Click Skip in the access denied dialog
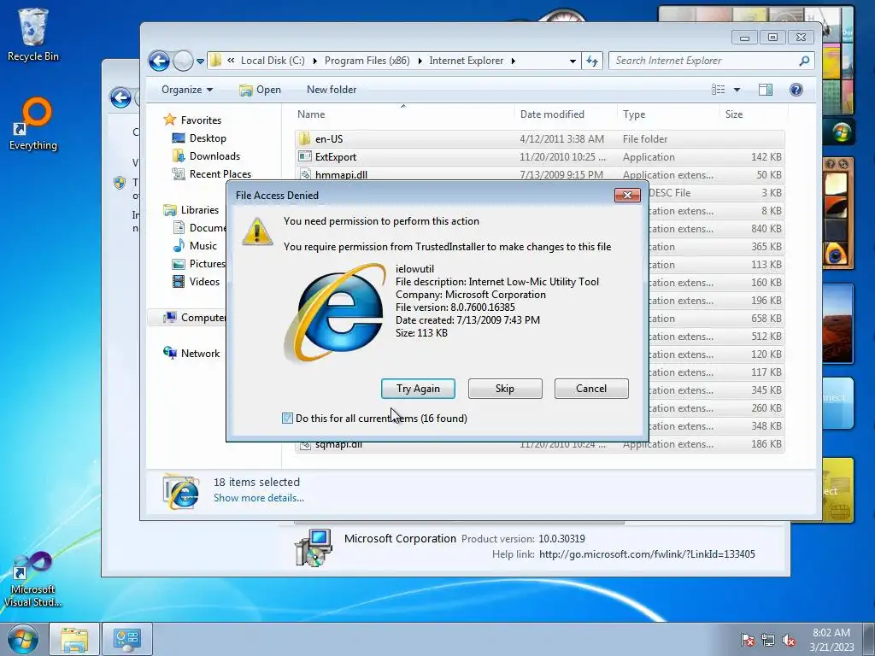The height and width of the screenshot is (656, 875). click(505, 389)
